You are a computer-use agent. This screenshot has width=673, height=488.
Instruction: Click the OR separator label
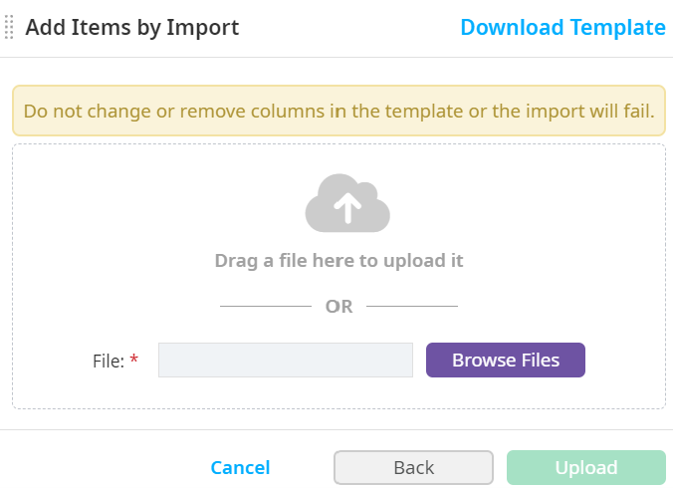[338, 307]
